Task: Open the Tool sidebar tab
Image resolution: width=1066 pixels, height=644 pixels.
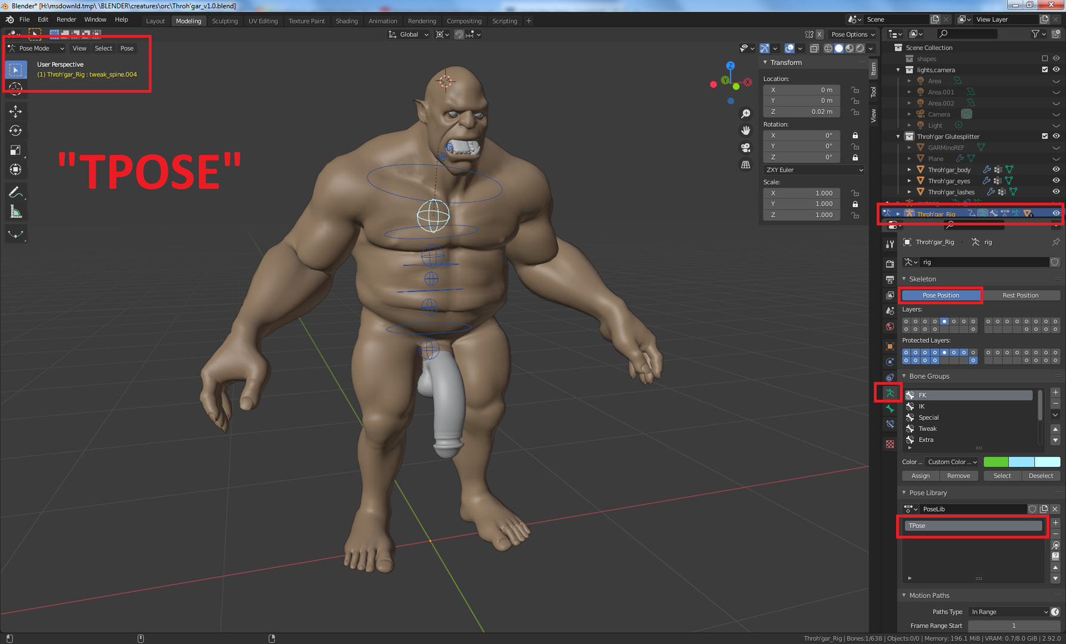Action: click(873, 92)
